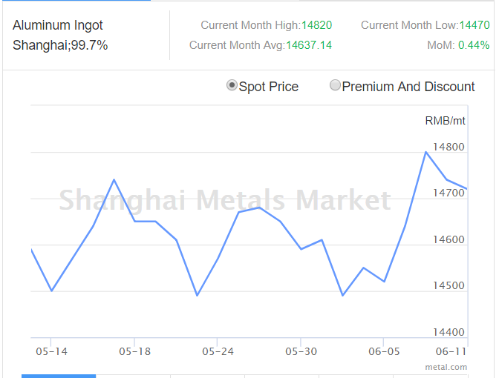
Task: Click the Current Month High value 14820
Action: [x=316, y=25]
